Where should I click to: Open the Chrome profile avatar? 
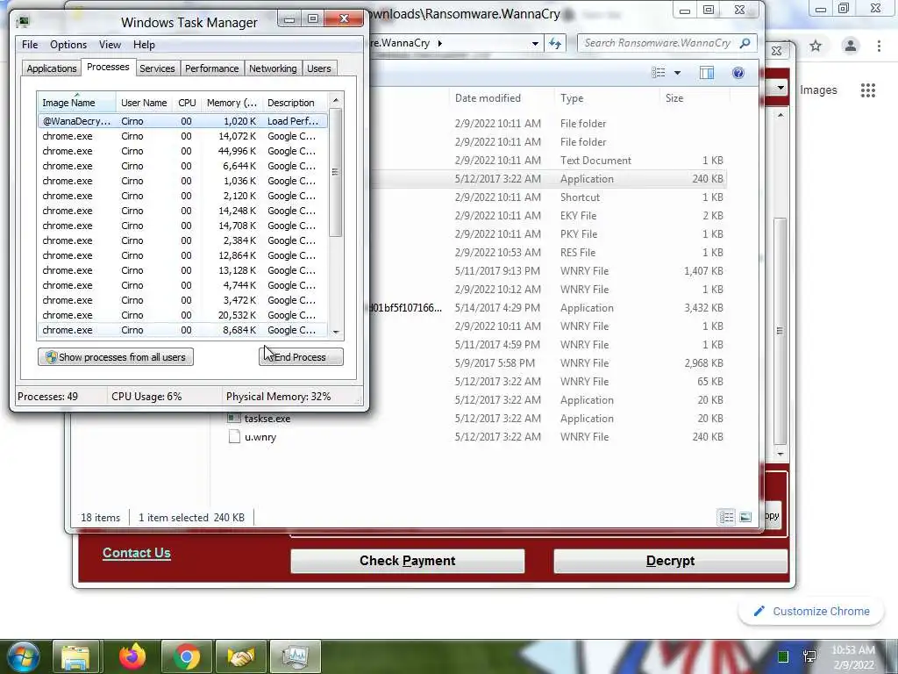click(x=851, y=46)
